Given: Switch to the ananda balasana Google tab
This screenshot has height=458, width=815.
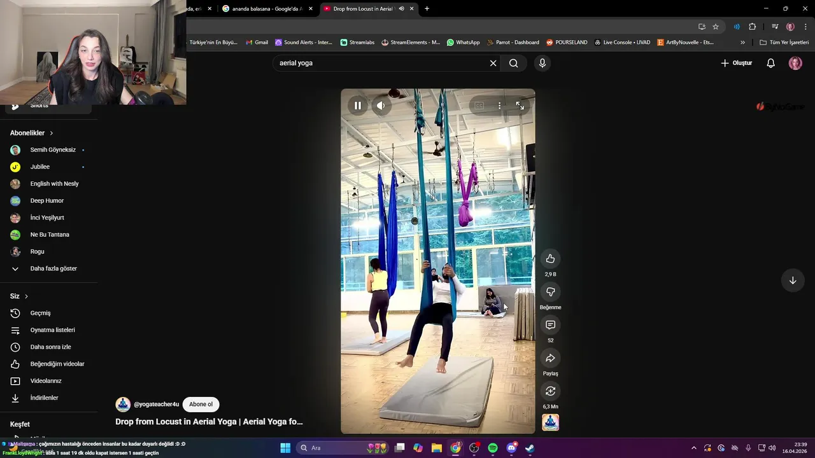Looking at the screenshot, I should [266, 9].
